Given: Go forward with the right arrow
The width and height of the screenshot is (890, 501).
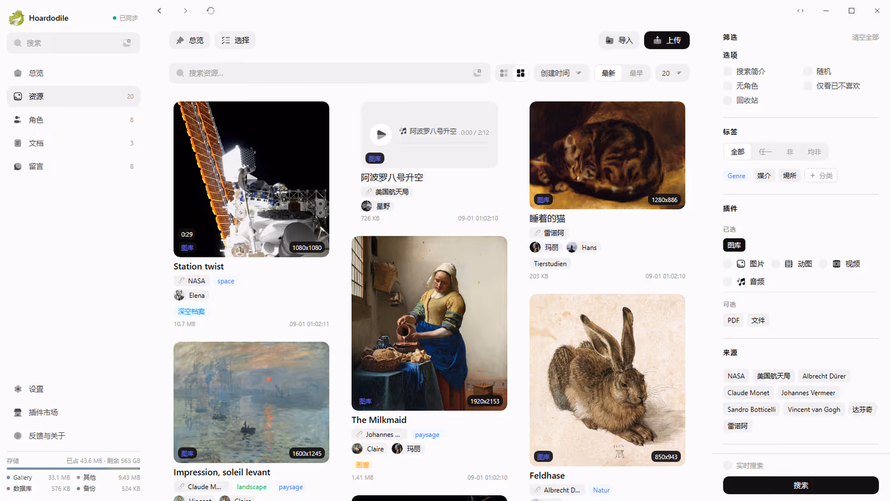Looking at the screenshot, I should [185, 11].
